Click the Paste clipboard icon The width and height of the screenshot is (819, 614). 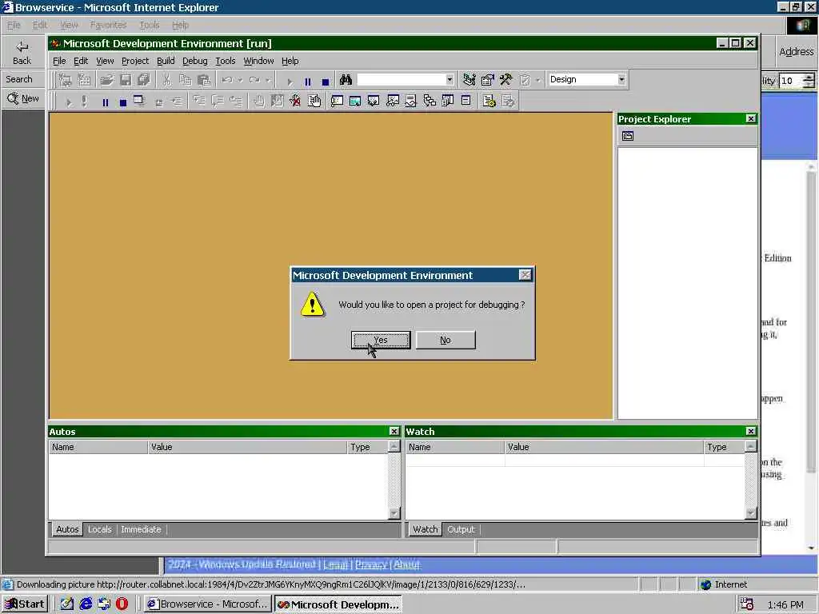coord(204,80)
